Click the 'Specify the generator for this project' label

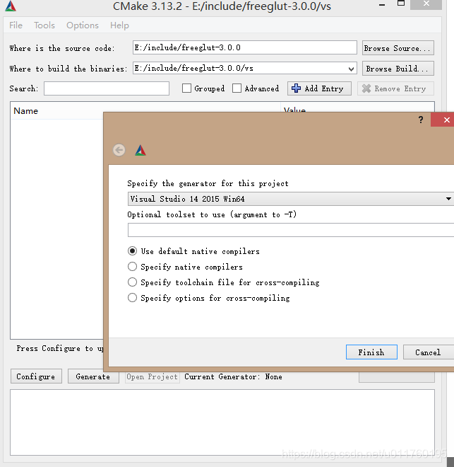pyautogui.click(x=208, y=183)
